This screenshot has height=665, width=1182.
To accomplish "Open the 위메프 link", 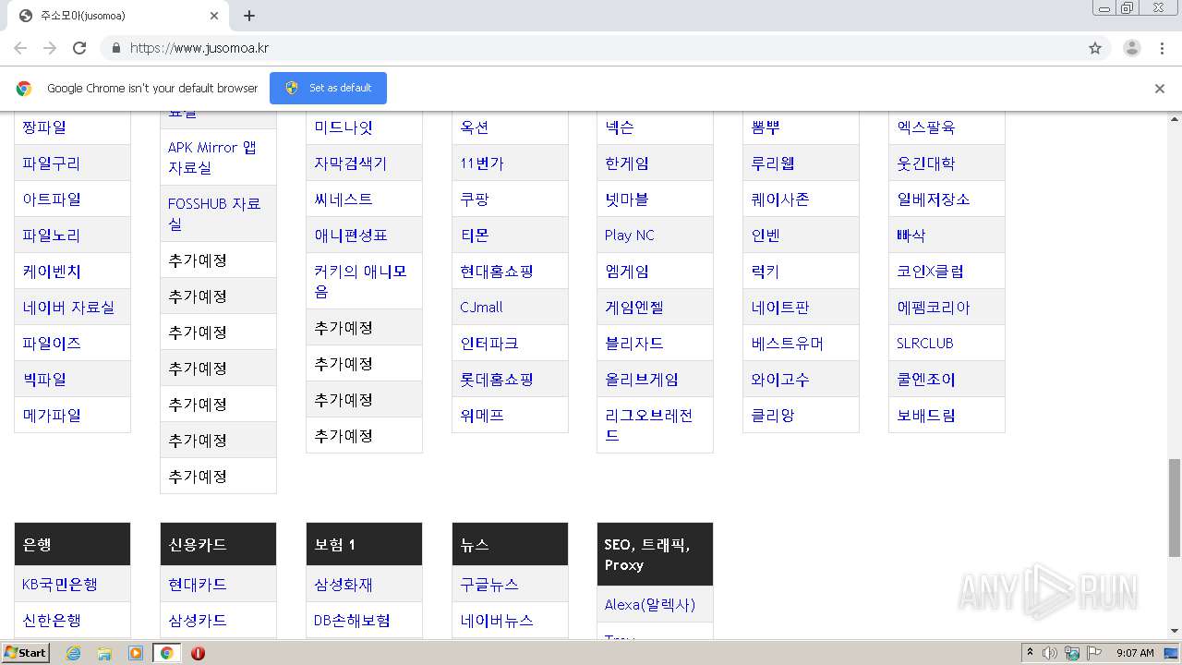I will coord(482,416).
